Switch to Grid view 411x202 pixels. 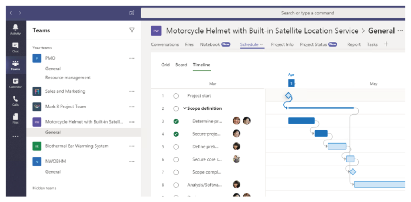coord(165,65)
